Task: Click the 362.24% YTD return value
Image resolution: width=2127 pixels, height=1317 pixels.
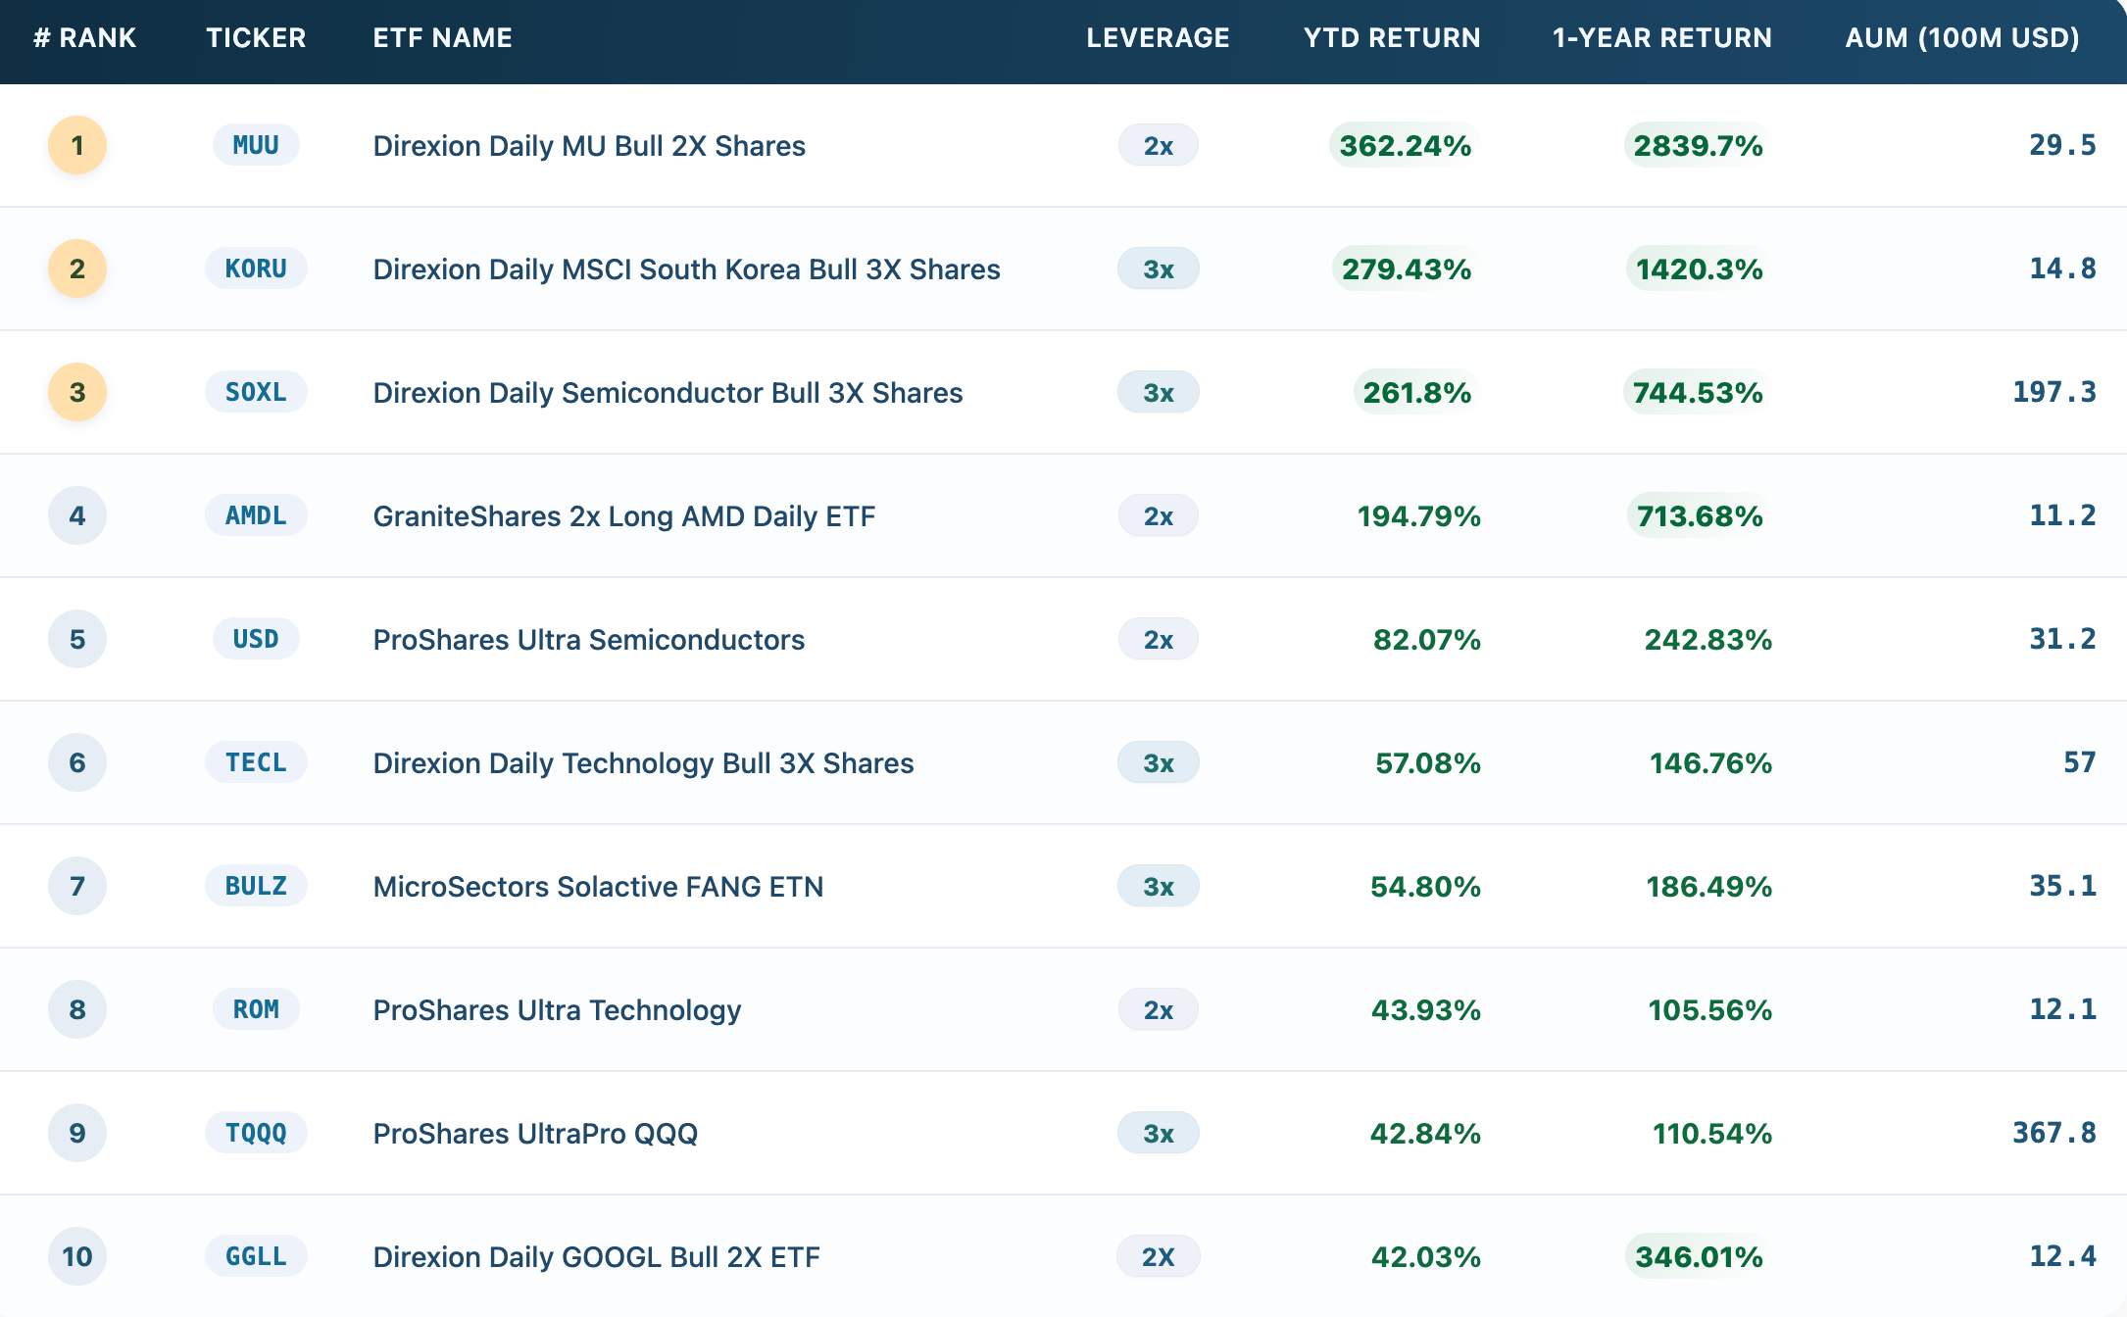Action: (x=1405, y=146)
